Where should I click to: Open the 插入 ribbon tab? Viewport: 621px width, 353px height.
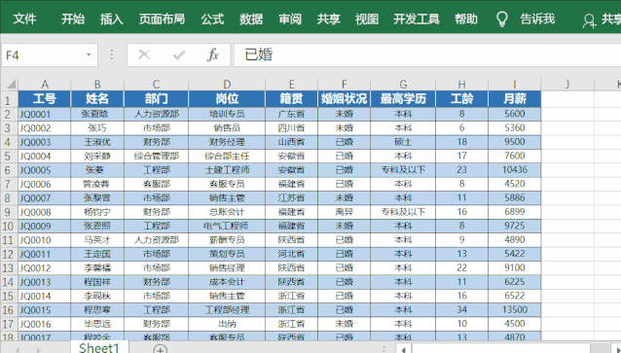pos(111,18)
